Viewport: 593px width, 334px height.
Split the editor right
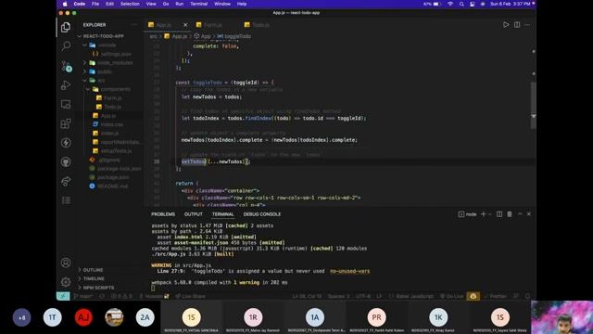coord(517,25)
